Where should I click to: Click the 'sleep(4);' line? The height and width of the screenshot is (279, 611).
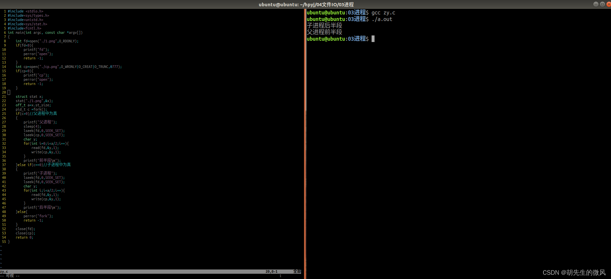point(32,126)
